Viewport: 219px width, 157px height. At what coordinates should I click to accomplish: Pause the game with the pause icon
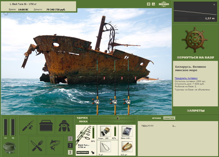[x=149, y=4]
